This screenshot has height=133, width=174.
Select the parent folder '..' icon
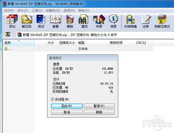click(6, 49)
